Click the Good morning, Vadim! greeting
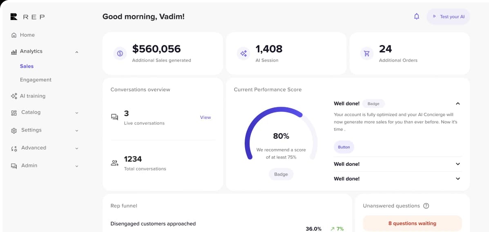Viewport: 489px width, 232px height. [143, 16]
